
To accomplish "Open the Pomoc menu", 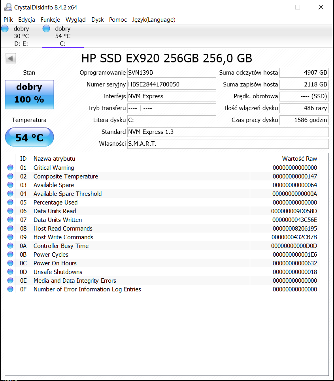I will click(x=118, y=20).
